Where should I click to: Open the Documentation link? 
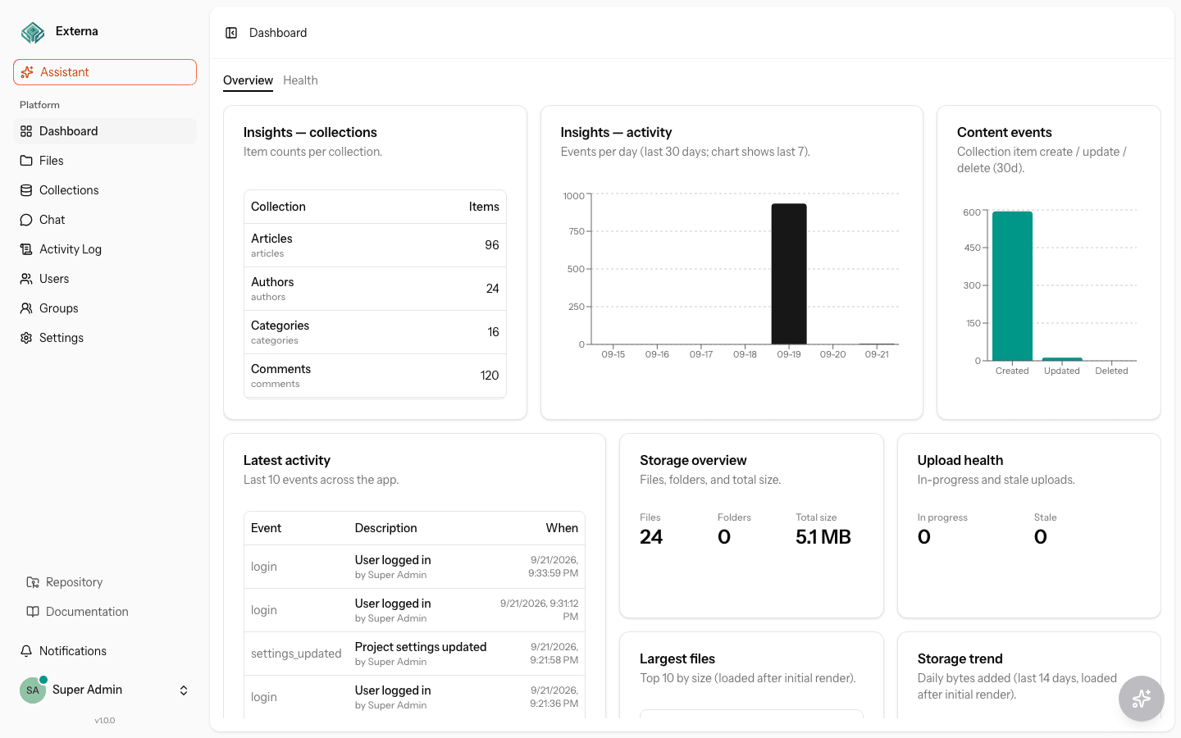105,612
